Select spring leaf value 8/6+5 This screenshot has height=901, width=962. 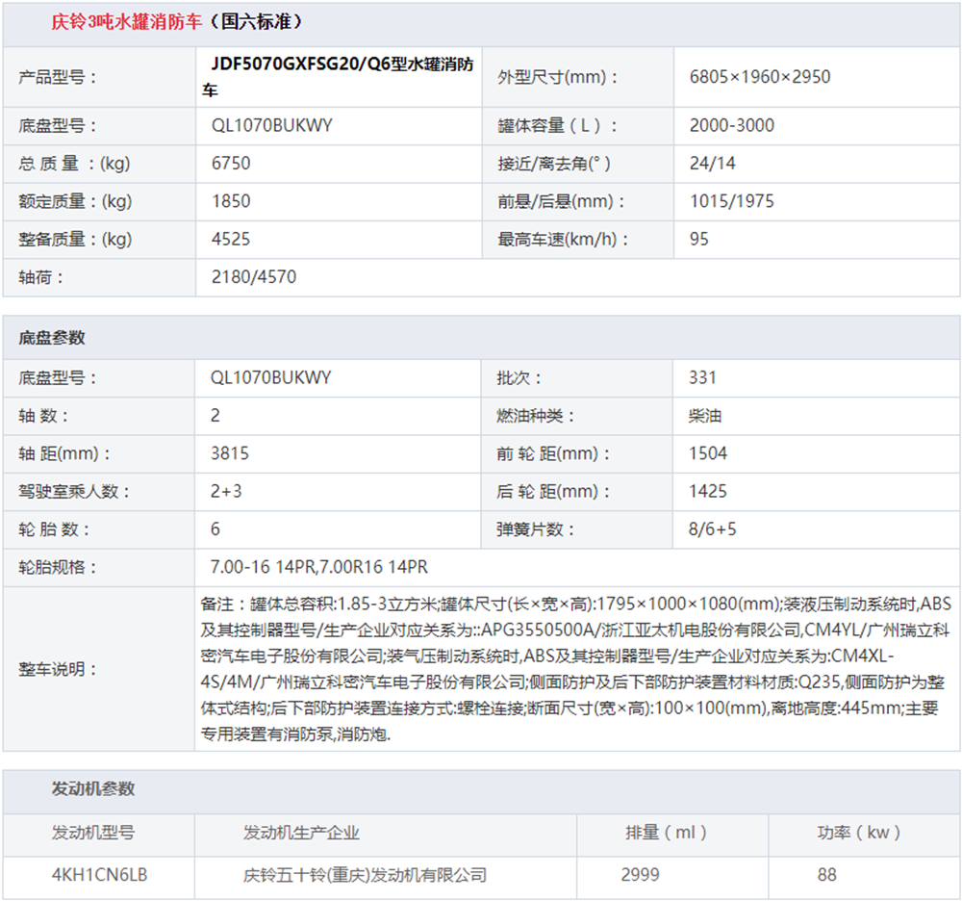pos(712,529)
